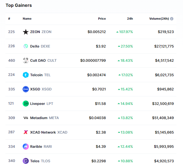Sort table by 24h change header
Viewport: 183px width, 168px height.
[x=130, y=19]
